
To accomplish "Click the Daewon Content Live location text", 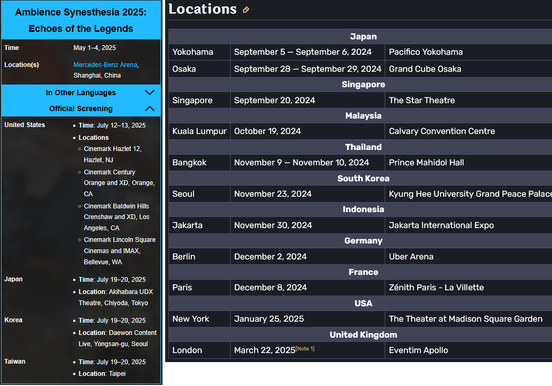I will (x=118, y=338).
